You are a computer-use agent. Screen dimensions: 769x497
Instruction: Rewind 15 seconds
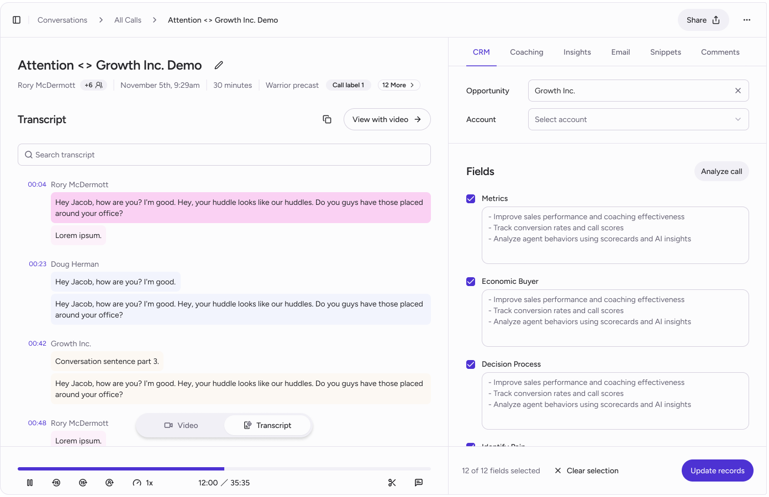pyautogui.click(x=56, y=483)
